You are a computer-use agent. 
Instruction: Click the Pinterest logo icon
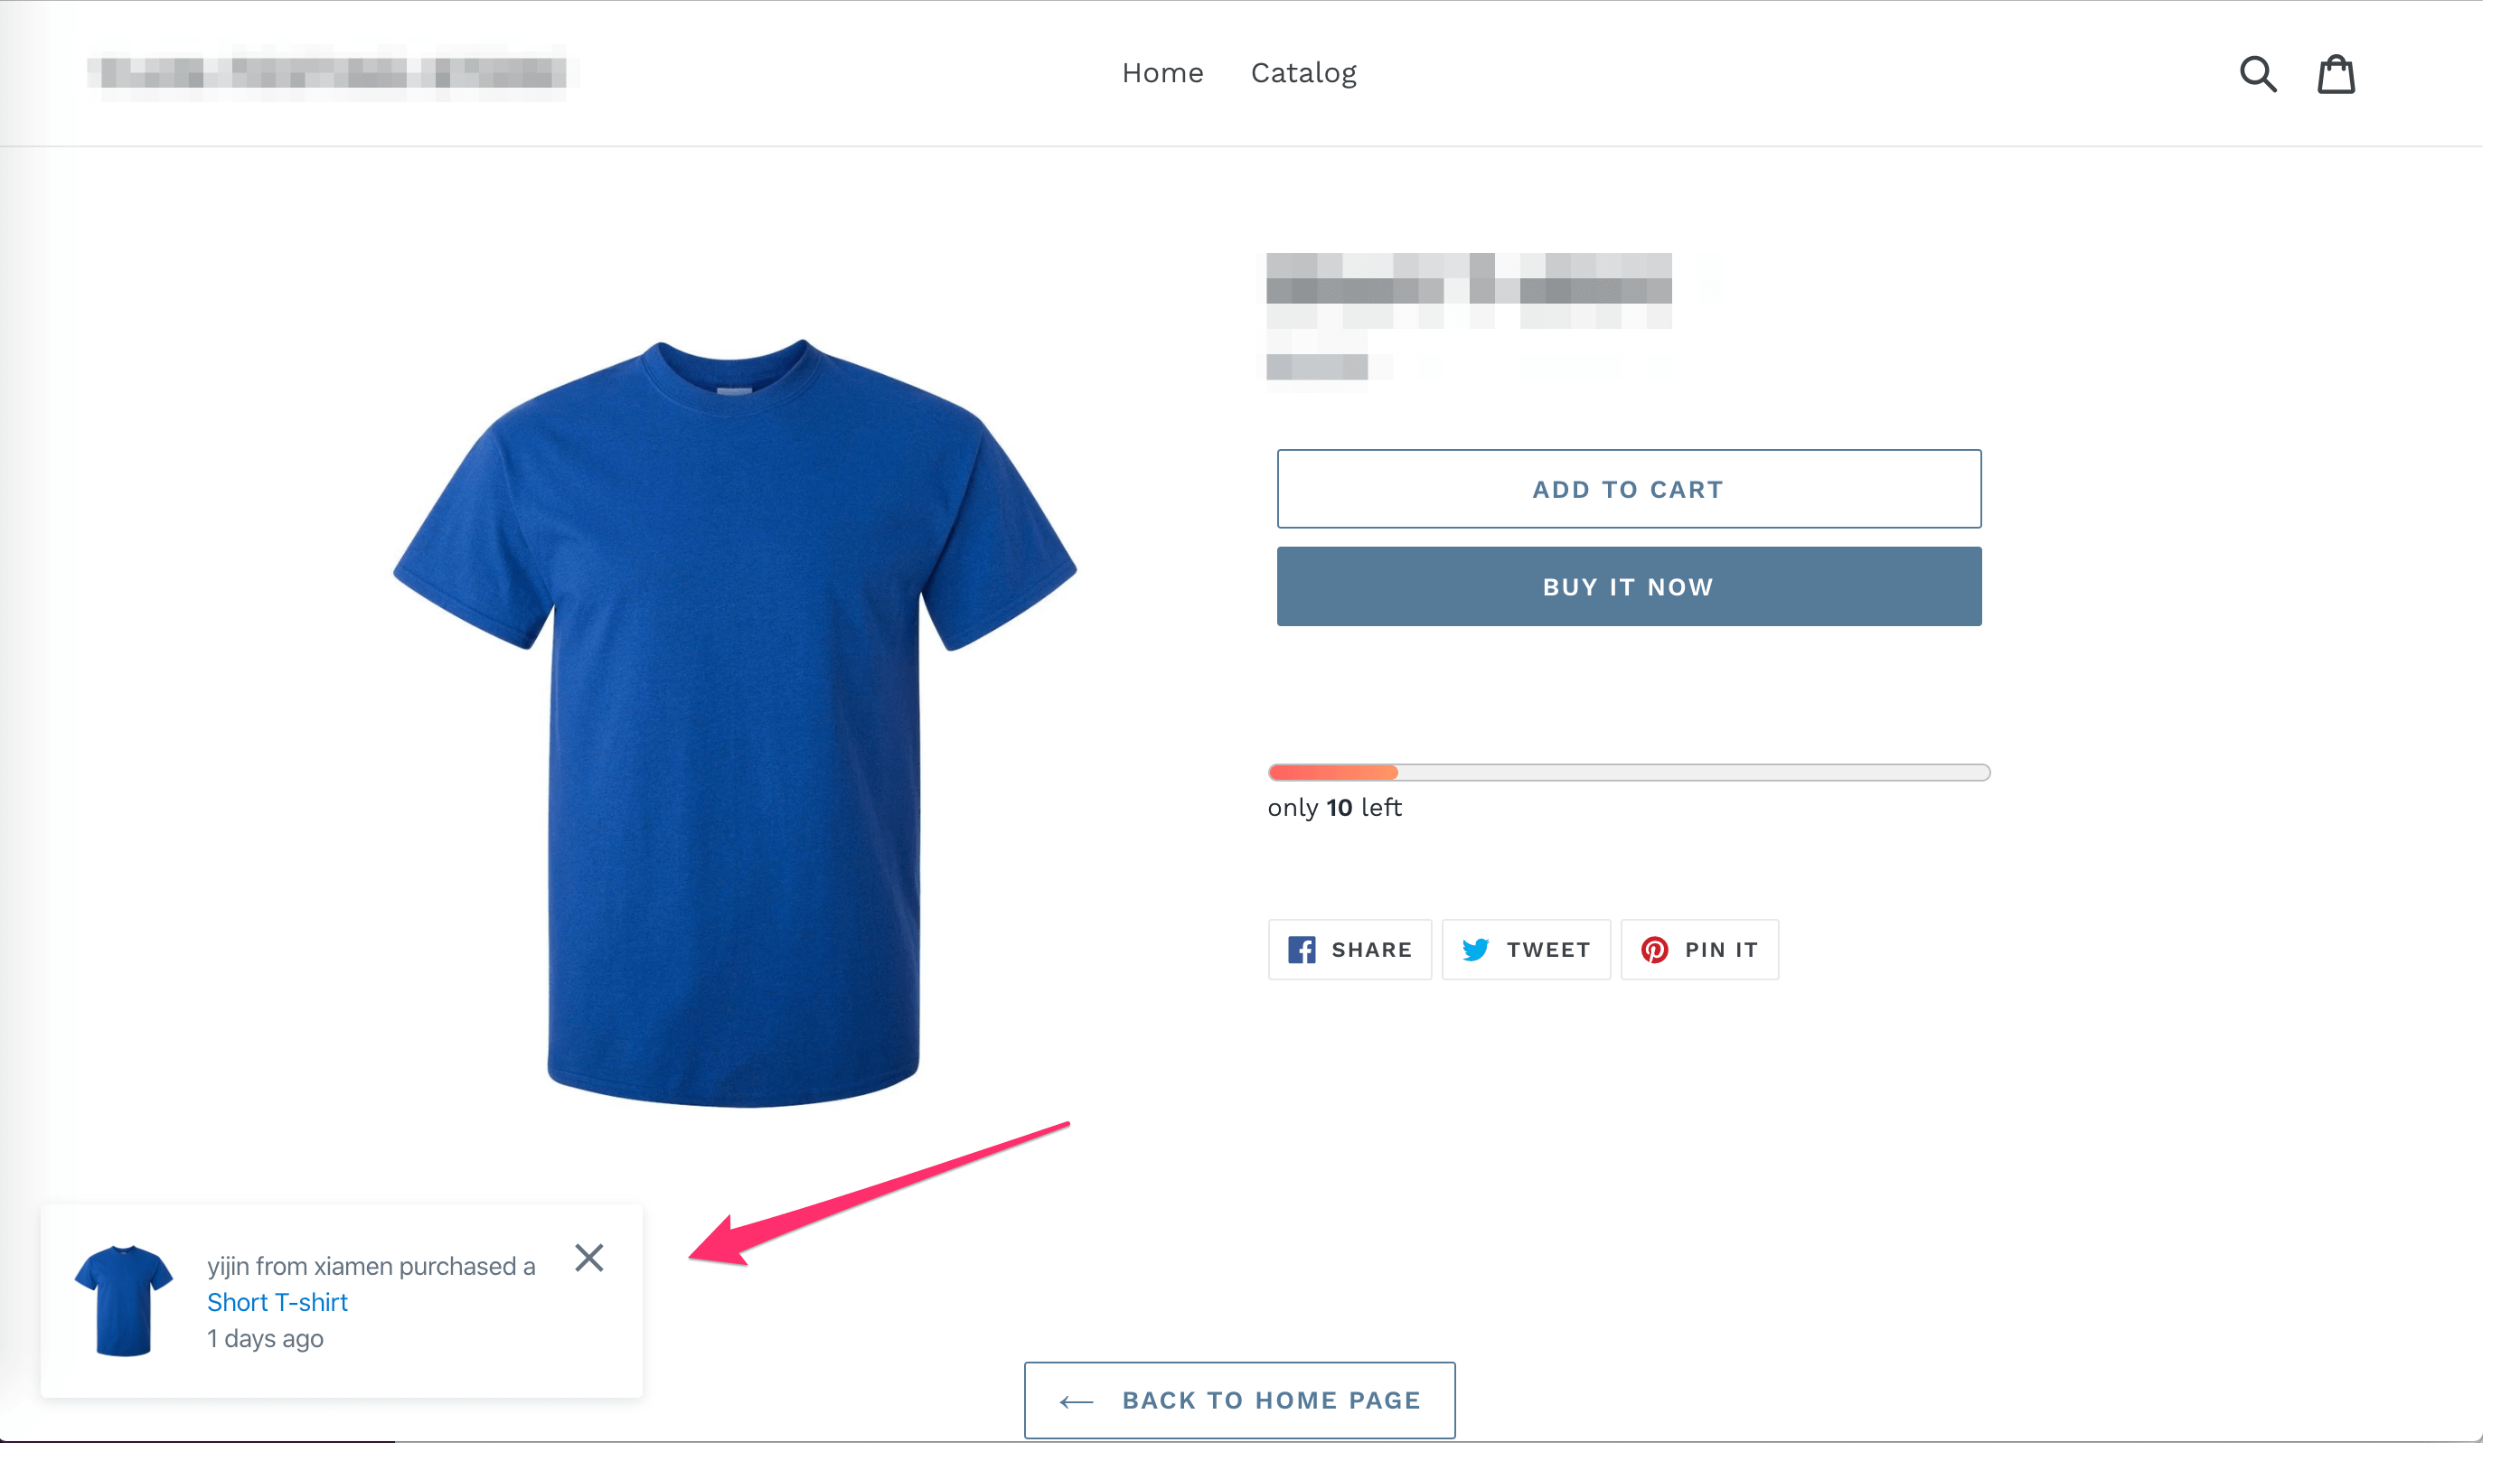point(1654,950)
